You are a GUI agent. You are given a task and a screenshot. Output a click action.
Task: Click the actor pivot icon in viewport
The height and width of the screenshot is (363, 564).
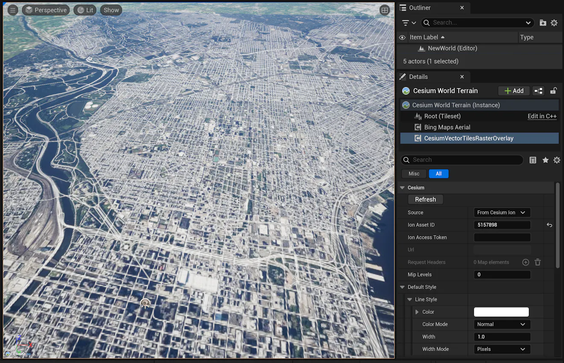145,304
